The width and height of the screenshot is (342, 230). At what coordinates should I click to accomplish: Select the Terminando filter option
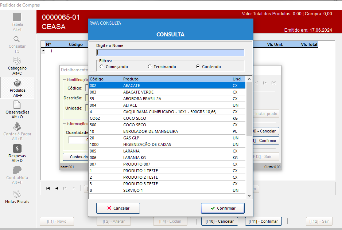tap(162, 67)
